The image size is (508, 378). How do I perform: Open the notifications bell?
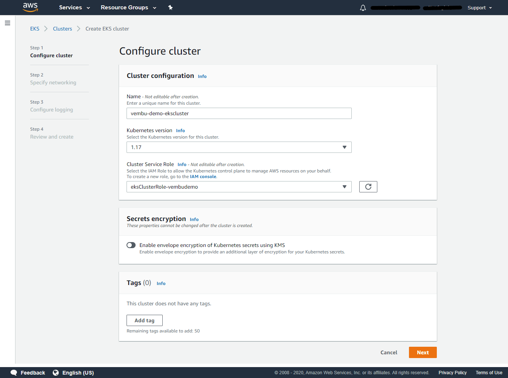tap(363, 8)
